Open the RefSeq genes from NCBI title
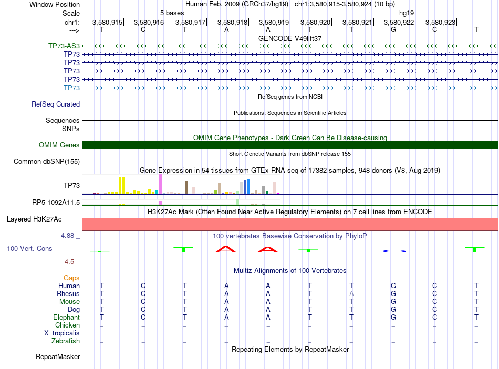This screenshot has width=499, height=369. (x=290, y=97)
